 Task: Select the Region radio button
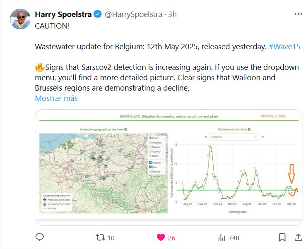point(150,147)
